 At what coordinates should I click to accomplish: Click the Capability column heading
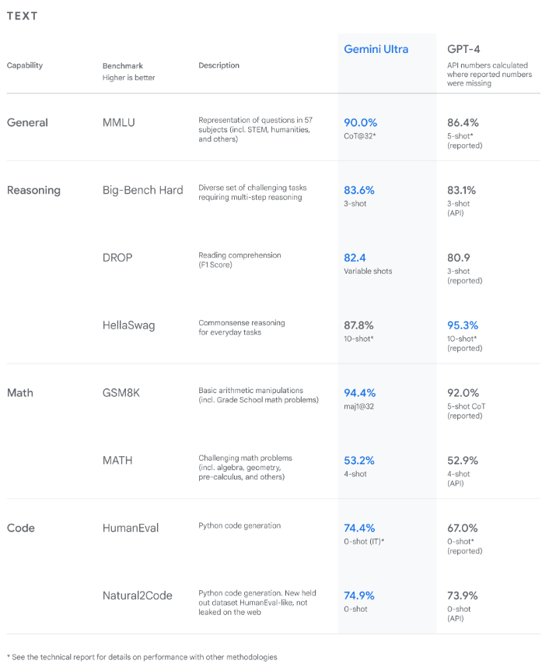[x=25, y=65]
